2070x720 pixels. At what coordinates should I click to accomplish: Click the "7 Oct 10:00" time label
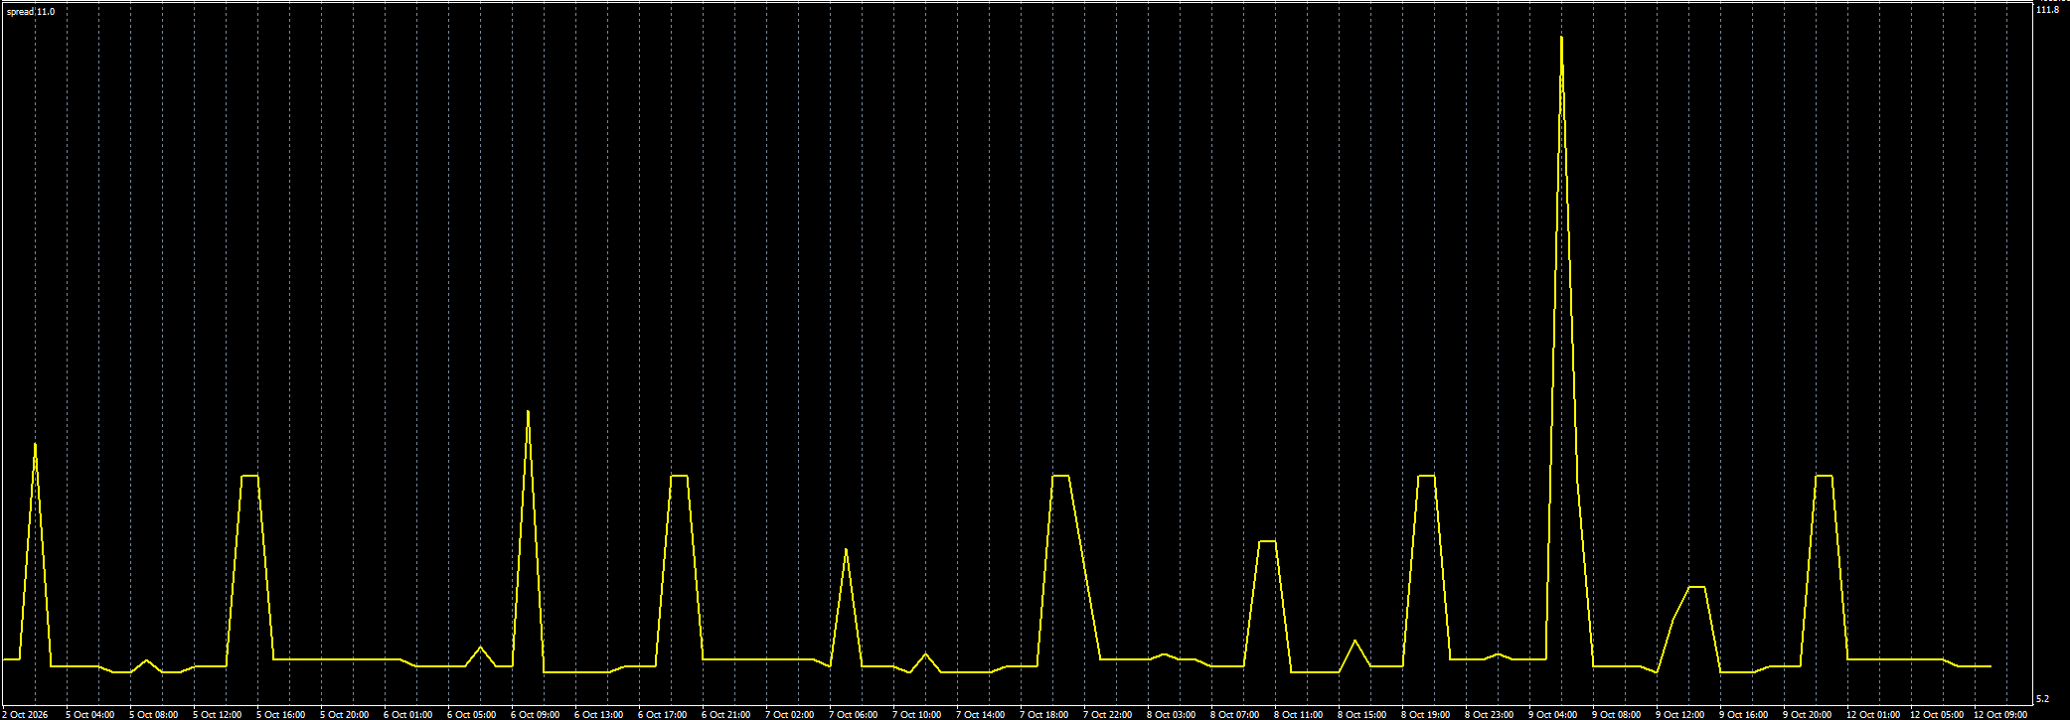point(917,714)
